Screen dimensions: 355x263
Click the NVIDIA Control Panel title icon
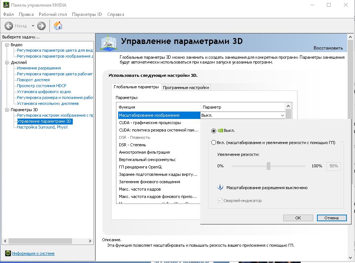[6, 5]
